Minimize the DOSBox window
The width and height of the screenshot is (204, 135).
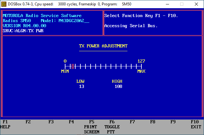[x=167, y=4]
